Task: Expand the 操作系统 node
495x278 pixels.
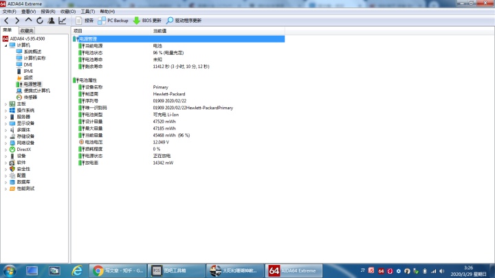Action: click(x=5, y=111)
